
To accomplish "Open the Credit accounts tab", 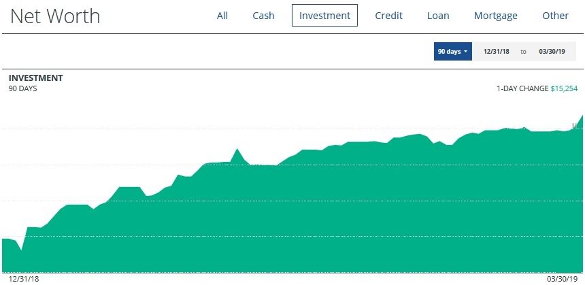I will [x=389, y=16].
